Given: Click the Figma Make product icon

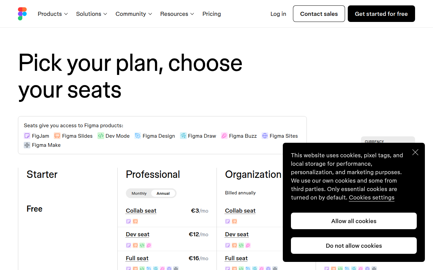Looking at the screenshot, I should pos(27,145).
